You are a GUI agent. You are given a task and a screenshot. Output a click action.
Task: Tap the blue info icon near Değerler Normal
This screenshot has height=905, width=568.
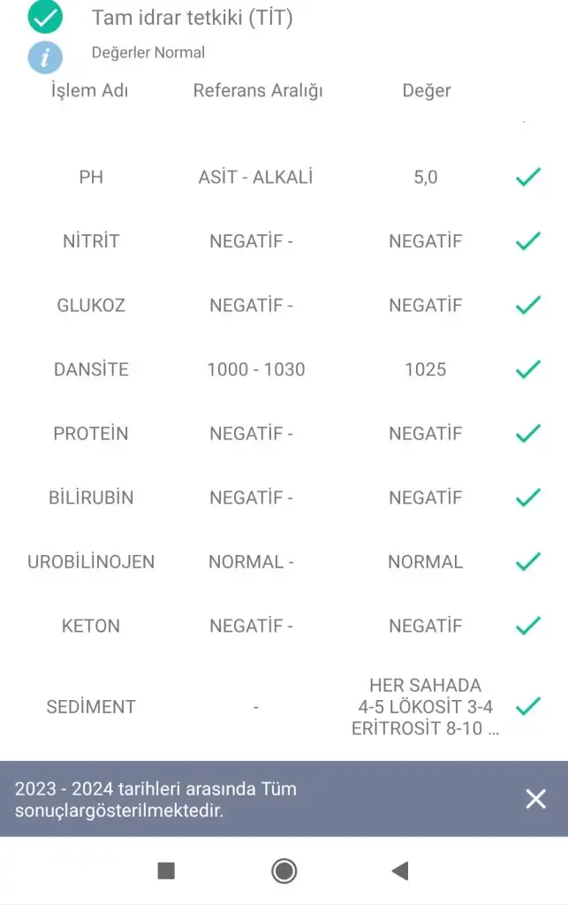(x=45, y=57)
